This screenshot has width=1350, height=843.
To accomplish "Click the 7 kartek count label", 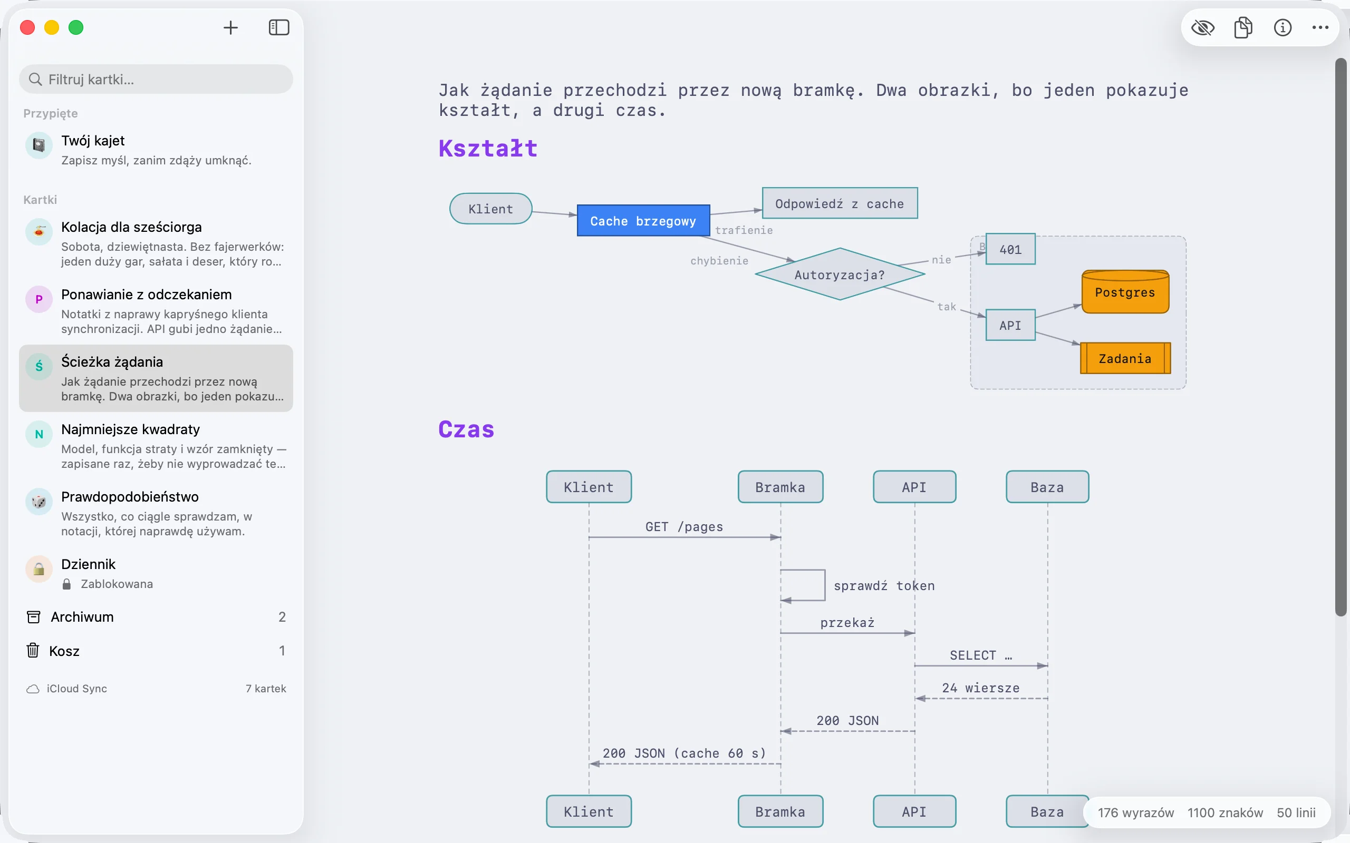I will tap(266, 689).
